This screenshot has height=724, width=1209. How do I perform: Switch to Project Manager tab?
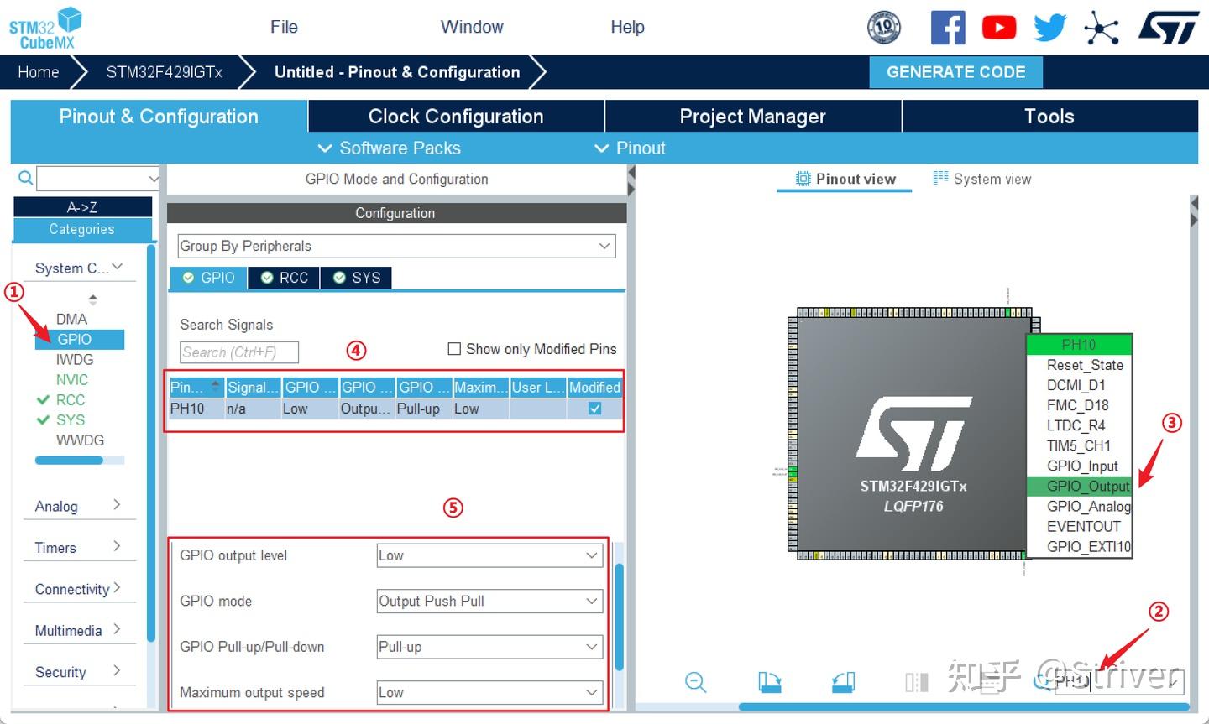(x=752, y=117)
